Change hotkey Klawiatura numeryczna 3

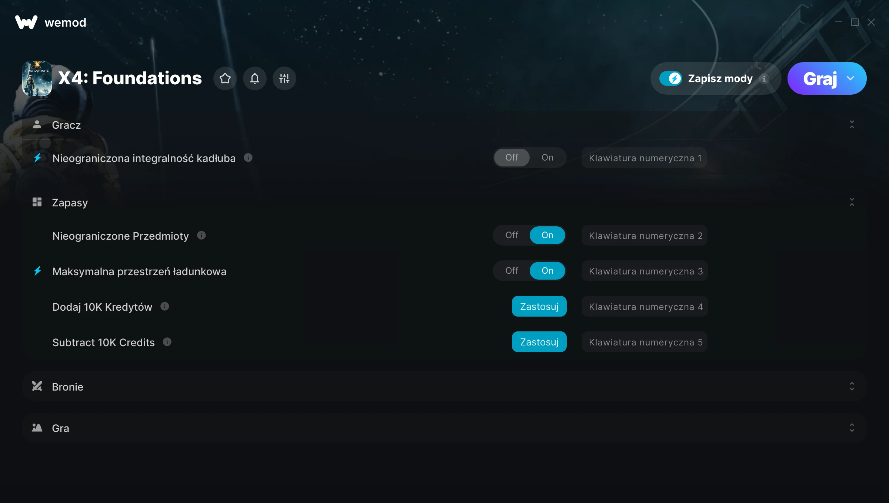(x=645, y=271)
